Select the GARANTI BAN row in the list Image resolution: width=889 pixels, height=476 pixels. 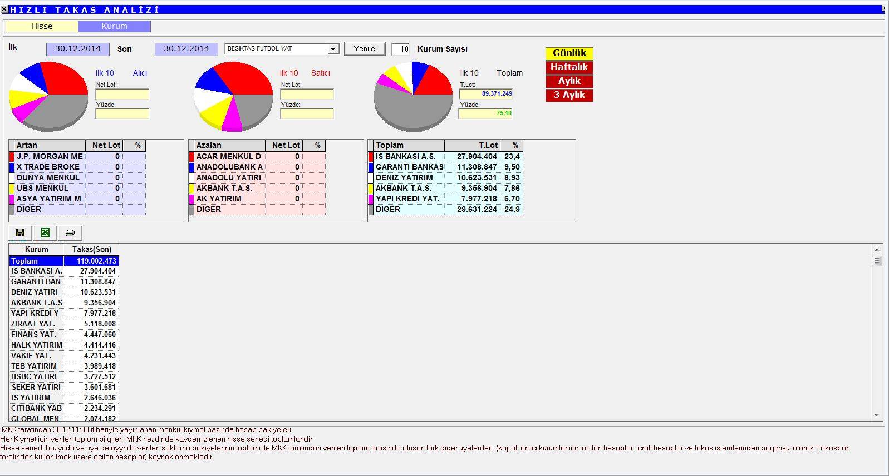pos(36,282)
